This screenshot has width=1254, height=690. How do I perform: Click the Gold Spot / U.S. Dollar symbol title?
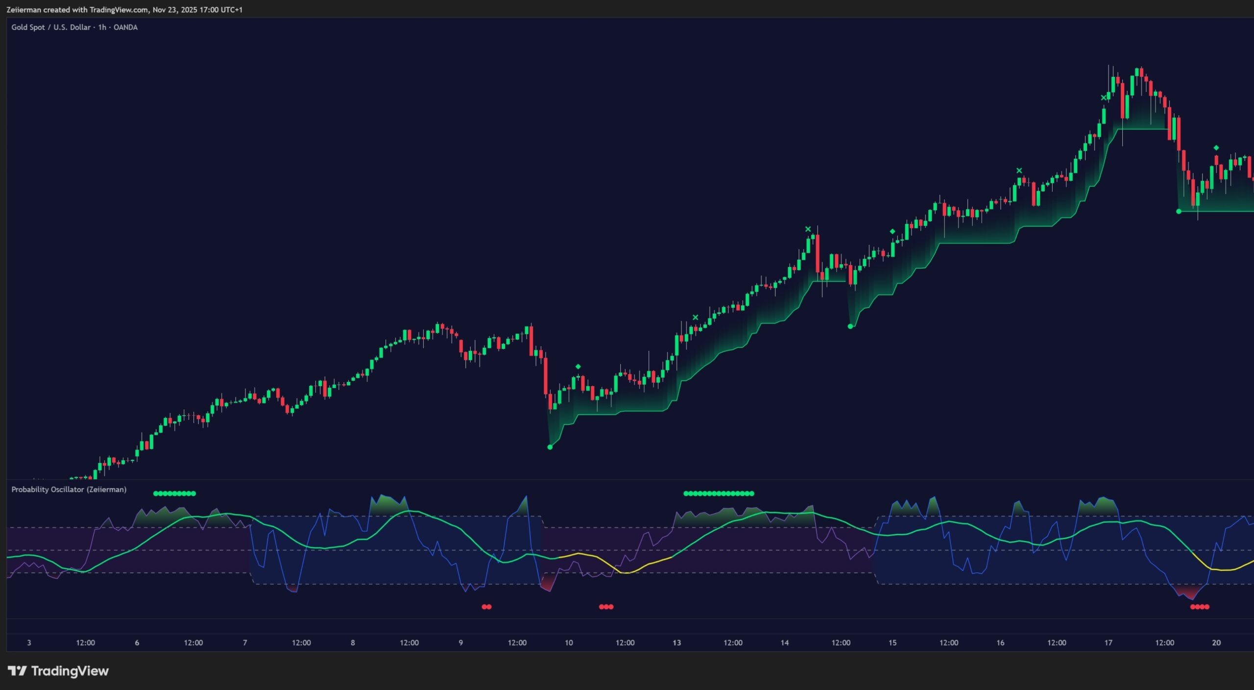pyautogui.click(x=74, y=27)
